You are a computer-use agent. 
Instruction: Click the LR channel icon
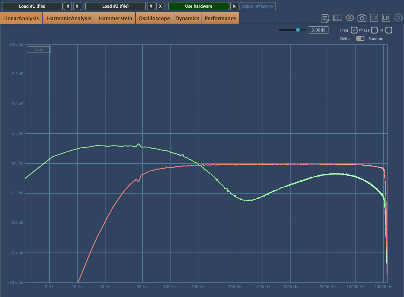pos(386,18)
